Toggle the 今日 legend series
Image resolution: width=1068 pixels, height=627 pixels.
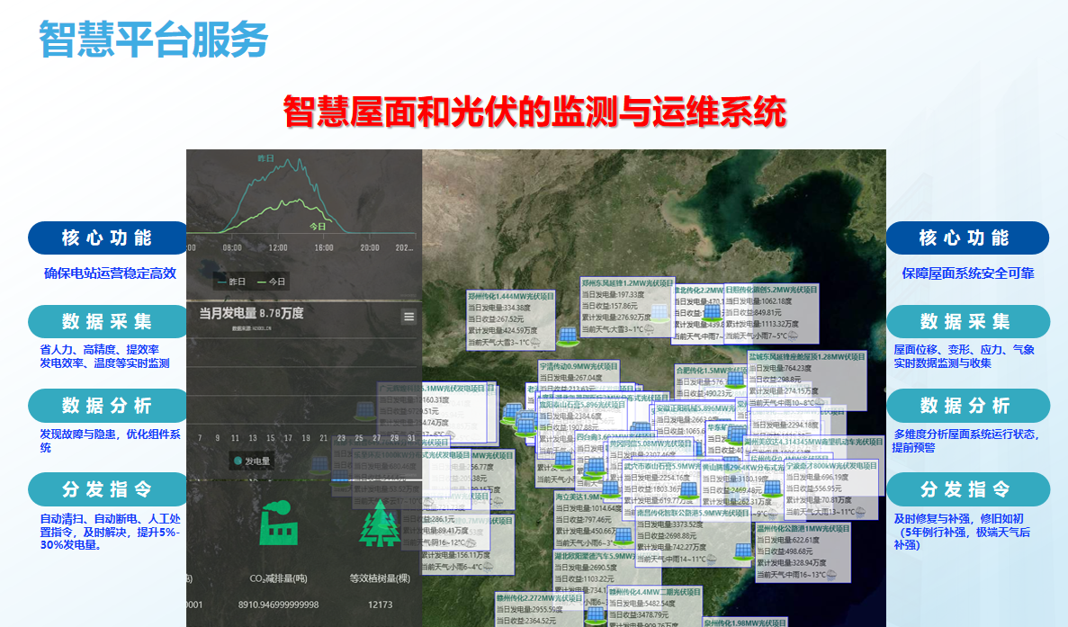(x=272, y=282)
